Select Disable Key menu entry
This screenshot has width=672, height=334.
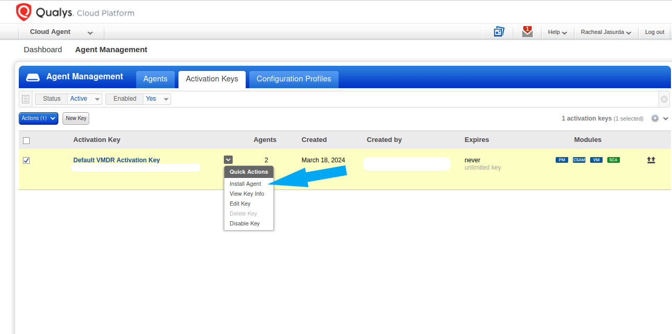[x=245, y=223]
